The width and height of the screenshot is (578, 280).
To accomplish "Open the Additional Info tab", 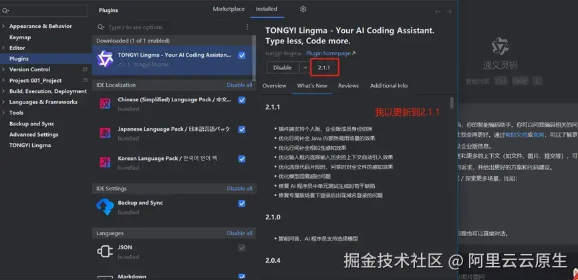I will coord(389,85).
